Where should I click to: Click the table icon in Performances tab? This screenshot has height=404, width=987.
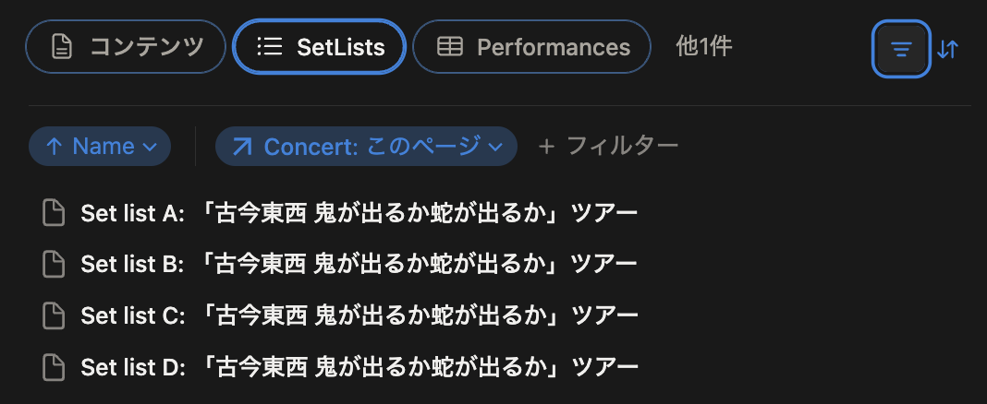449,47
